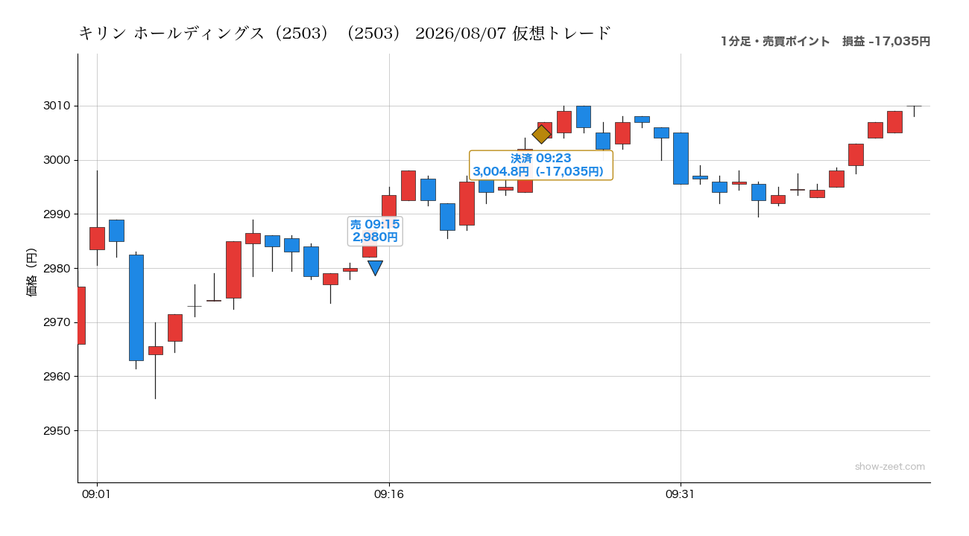The height and width of the screenshot is (536, 969).
Task: Select the 売 09:15 2,980円 annotation label
Action: [375, 231]
